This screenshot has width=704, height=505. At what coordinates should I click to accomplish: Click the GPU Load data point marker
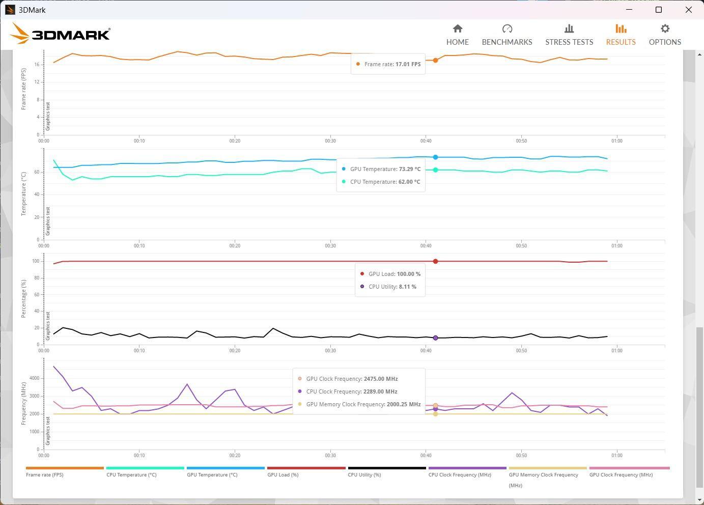pyautogui.click(x=435, y=261)
